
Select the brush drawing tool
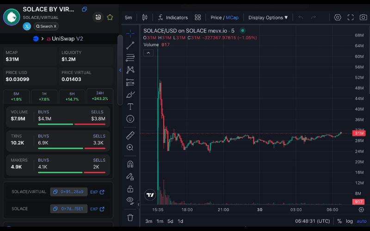click(130, 95)
